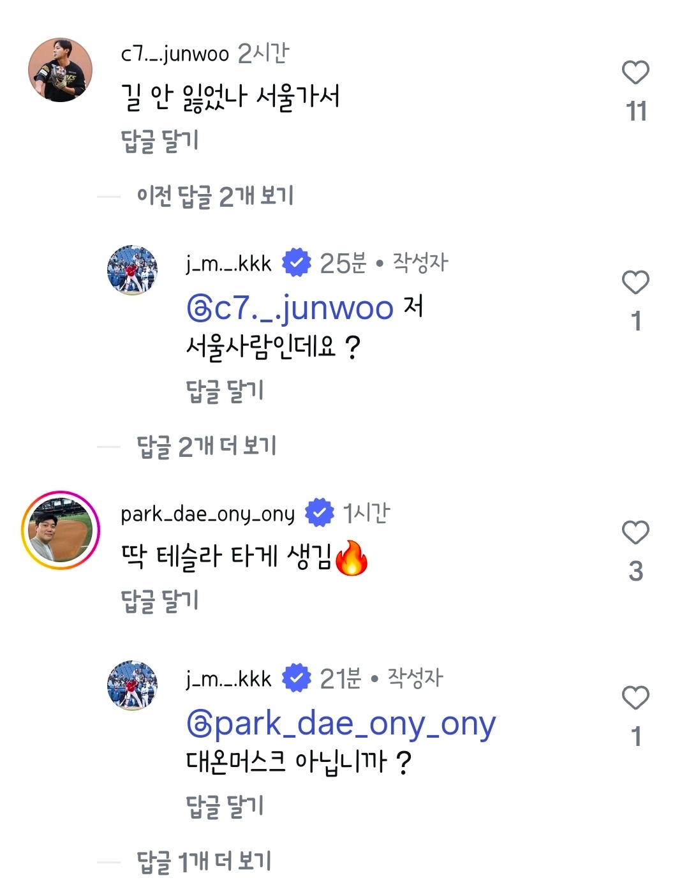Tap j_m._.kkk's avatar on the 21분 reply
The height and width of the screenshot is (887, 689).
click(x=132, y=685)
